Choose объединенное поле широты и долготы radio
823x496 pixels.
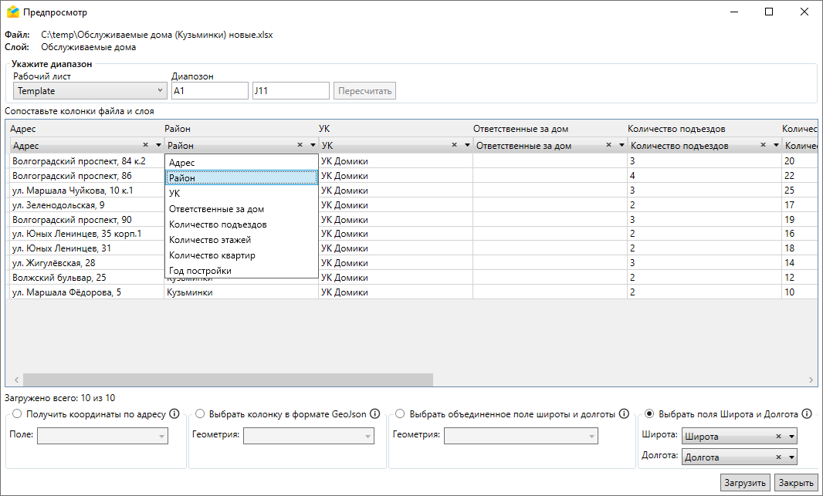400,414
